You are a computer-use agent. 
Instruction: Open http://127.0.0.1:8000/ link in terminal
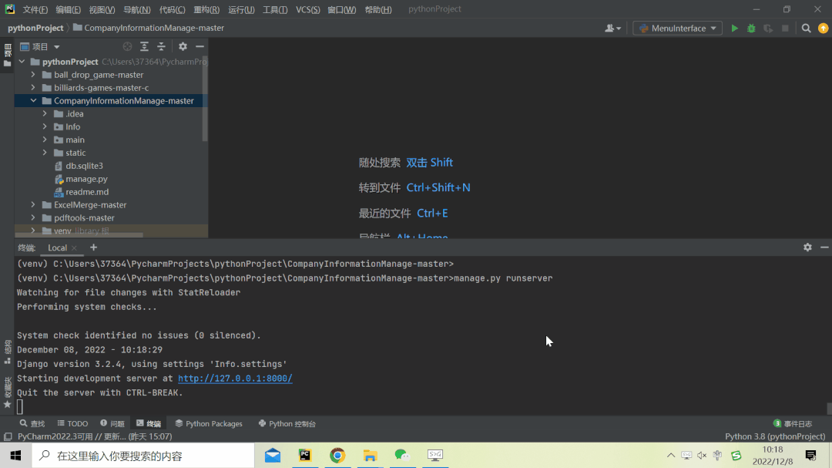(x=235, y=379)
